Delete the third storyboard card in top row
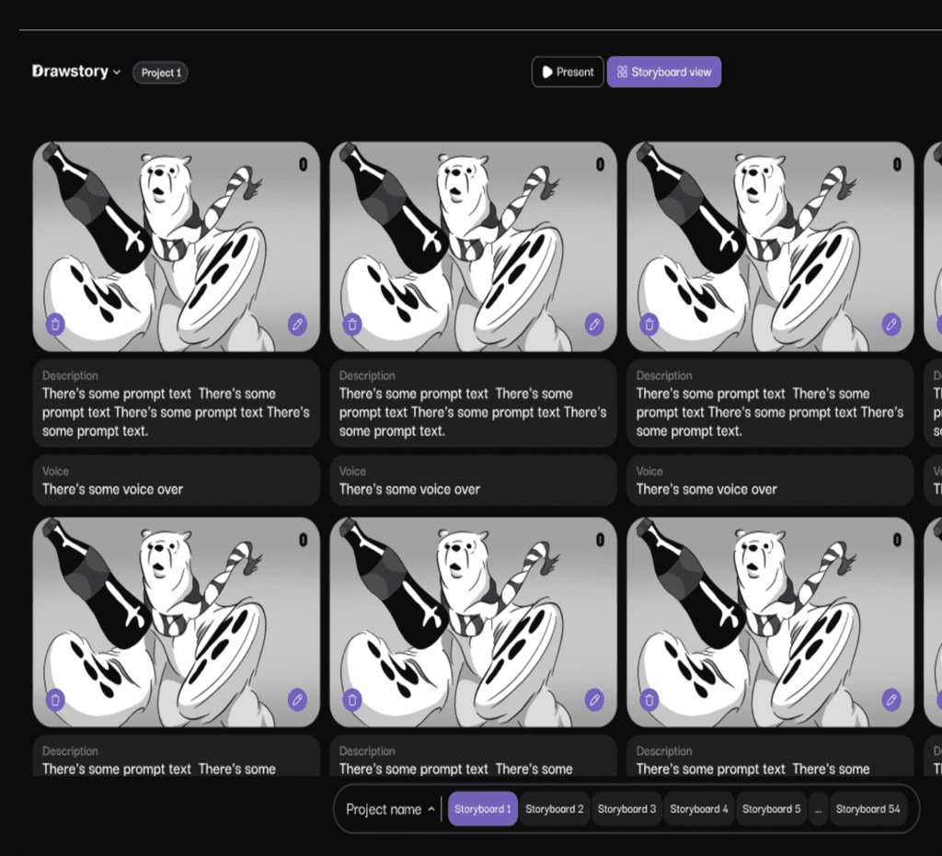 (649, 325)
